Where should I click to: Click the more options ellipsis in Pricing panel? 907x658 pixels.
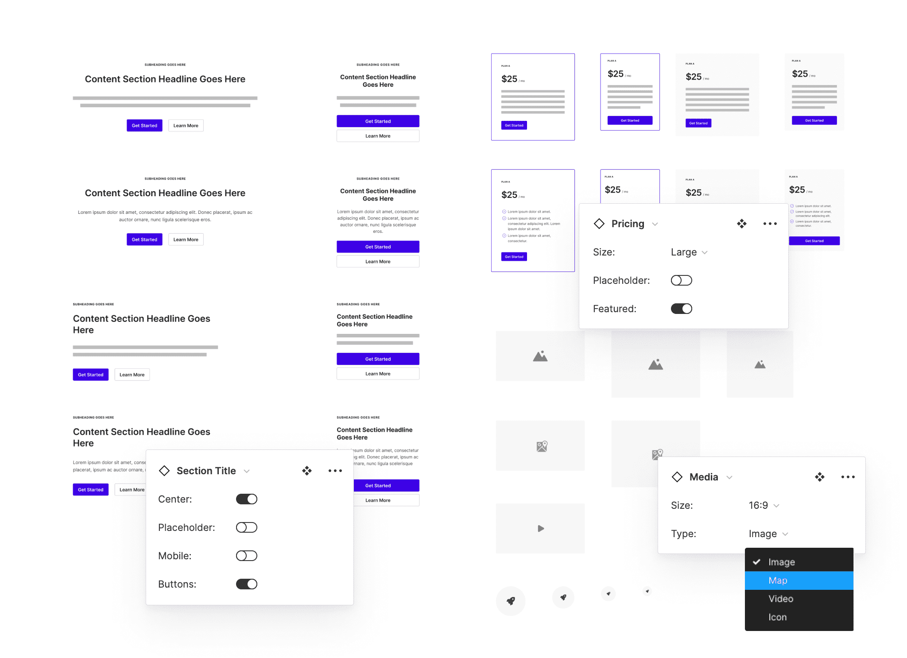(769, 224)
